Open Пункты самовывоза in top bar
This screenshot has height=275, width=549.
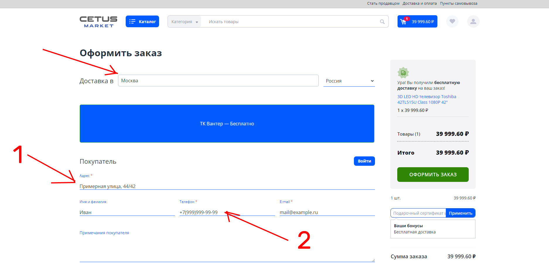(458, 4)
